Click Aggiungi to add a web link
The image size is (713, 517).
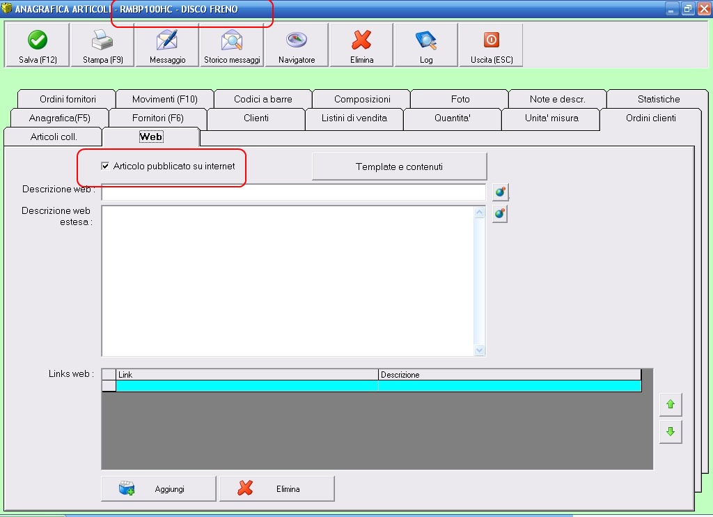point(158,489)
